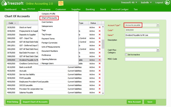Click the list scroll-up arrow
The image size is (171, 107).
click(103, 27)
